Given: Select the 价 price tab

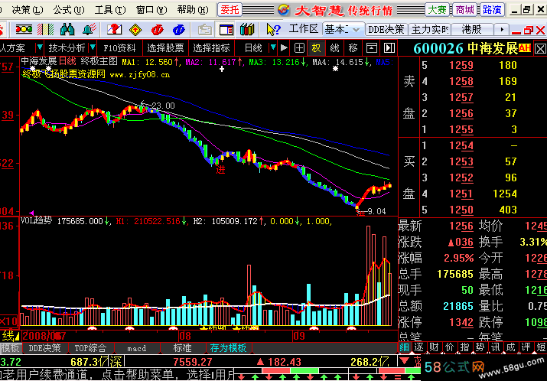Looking at the screenshot, I should click(450, 347).
